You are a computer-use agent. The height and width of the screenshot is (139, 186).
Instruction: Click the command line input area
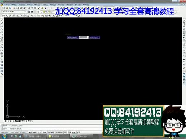(x=53, y=129)
